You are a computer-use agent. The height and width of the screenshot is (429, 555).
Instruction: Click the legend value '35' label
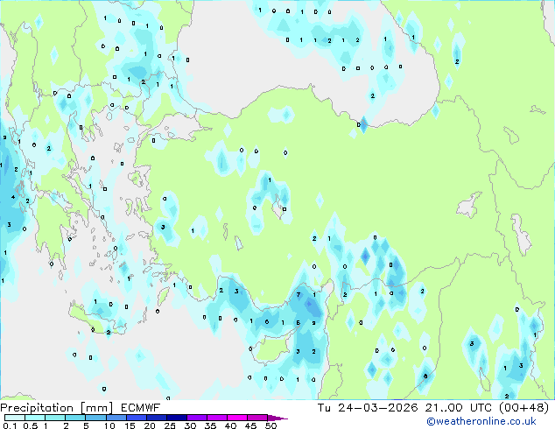(210, 425)
